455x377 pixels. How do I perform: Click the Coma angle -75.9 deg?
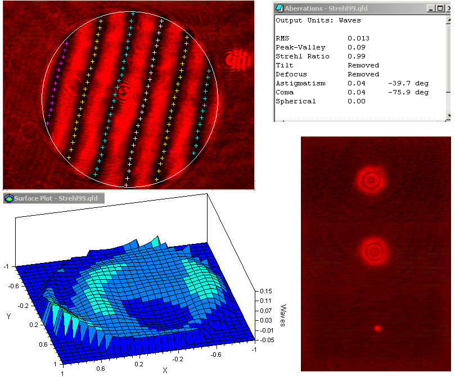(x=408, y=92)
